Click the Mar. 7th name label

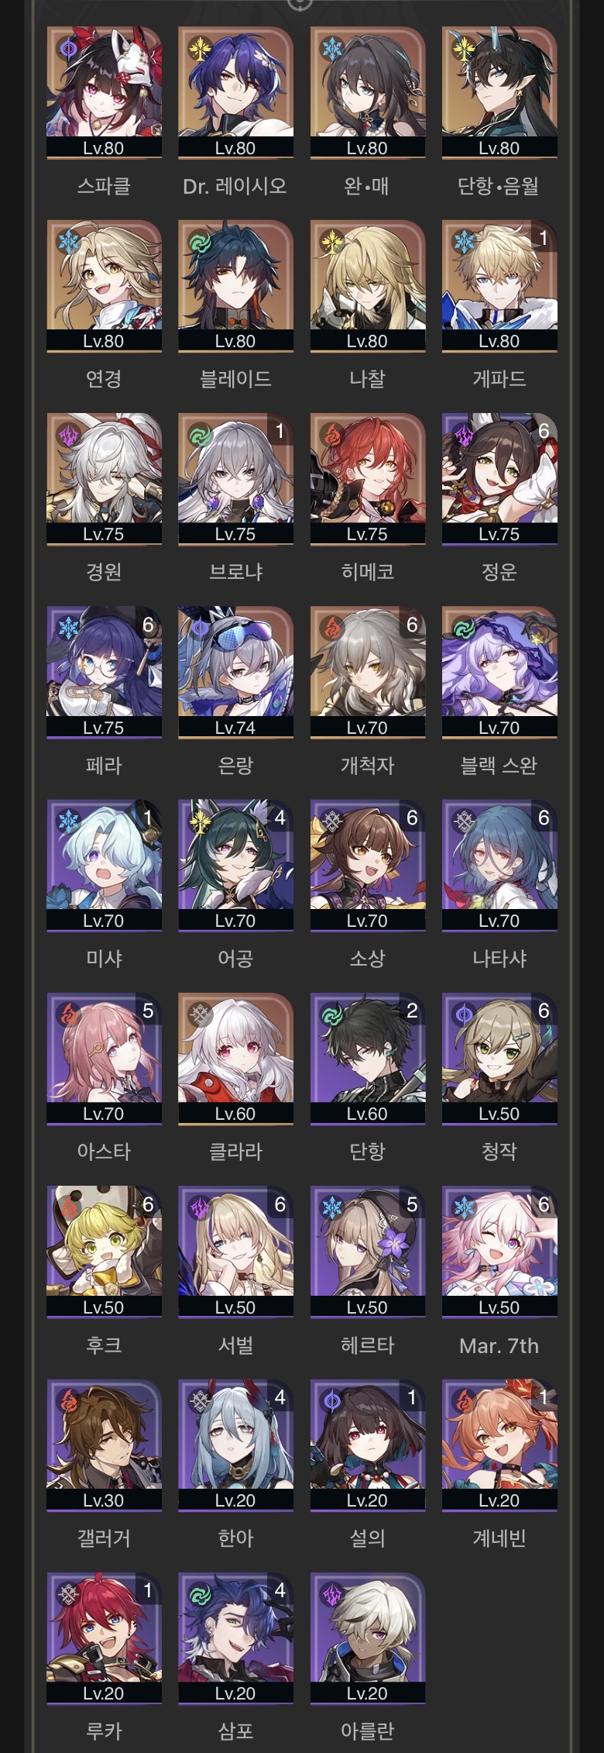499,1345
